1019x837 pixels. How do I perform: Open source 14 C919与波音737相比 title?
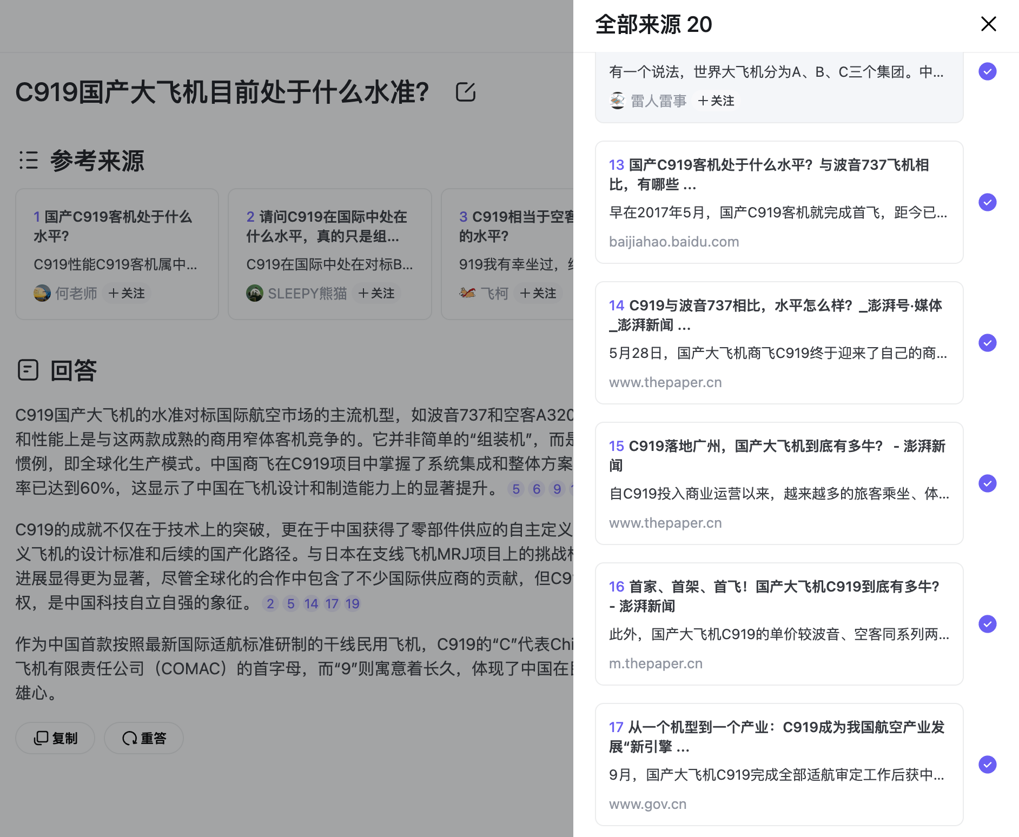click(x=776, y=315)
